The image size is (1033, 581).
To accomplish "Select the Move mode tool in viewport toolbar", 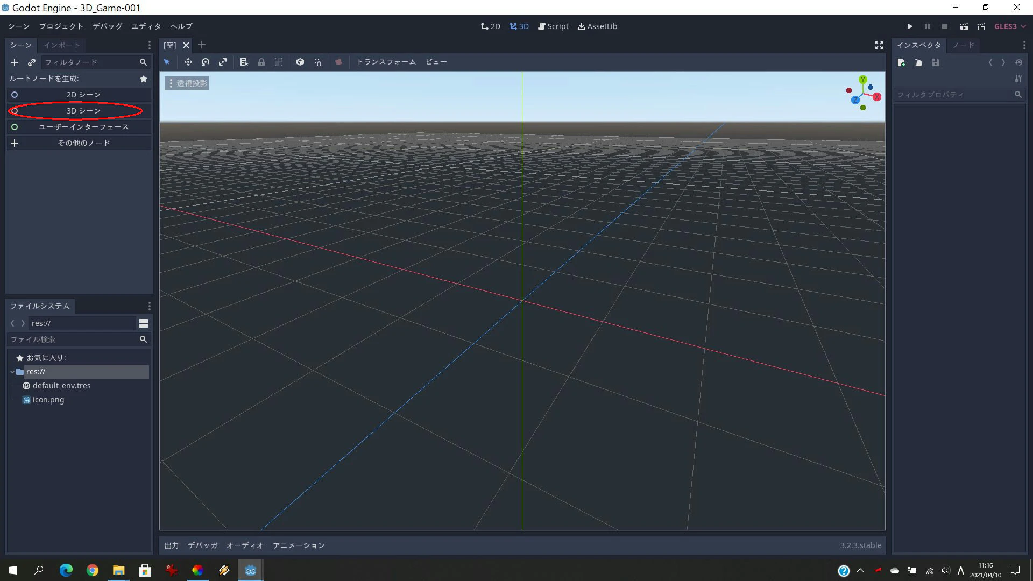I will pos(188,62).
